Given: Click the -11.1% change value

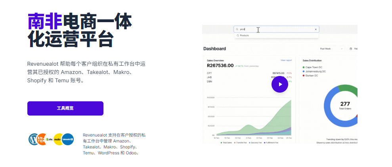Looking at the screenshot, I should click(x=289, y=73).
